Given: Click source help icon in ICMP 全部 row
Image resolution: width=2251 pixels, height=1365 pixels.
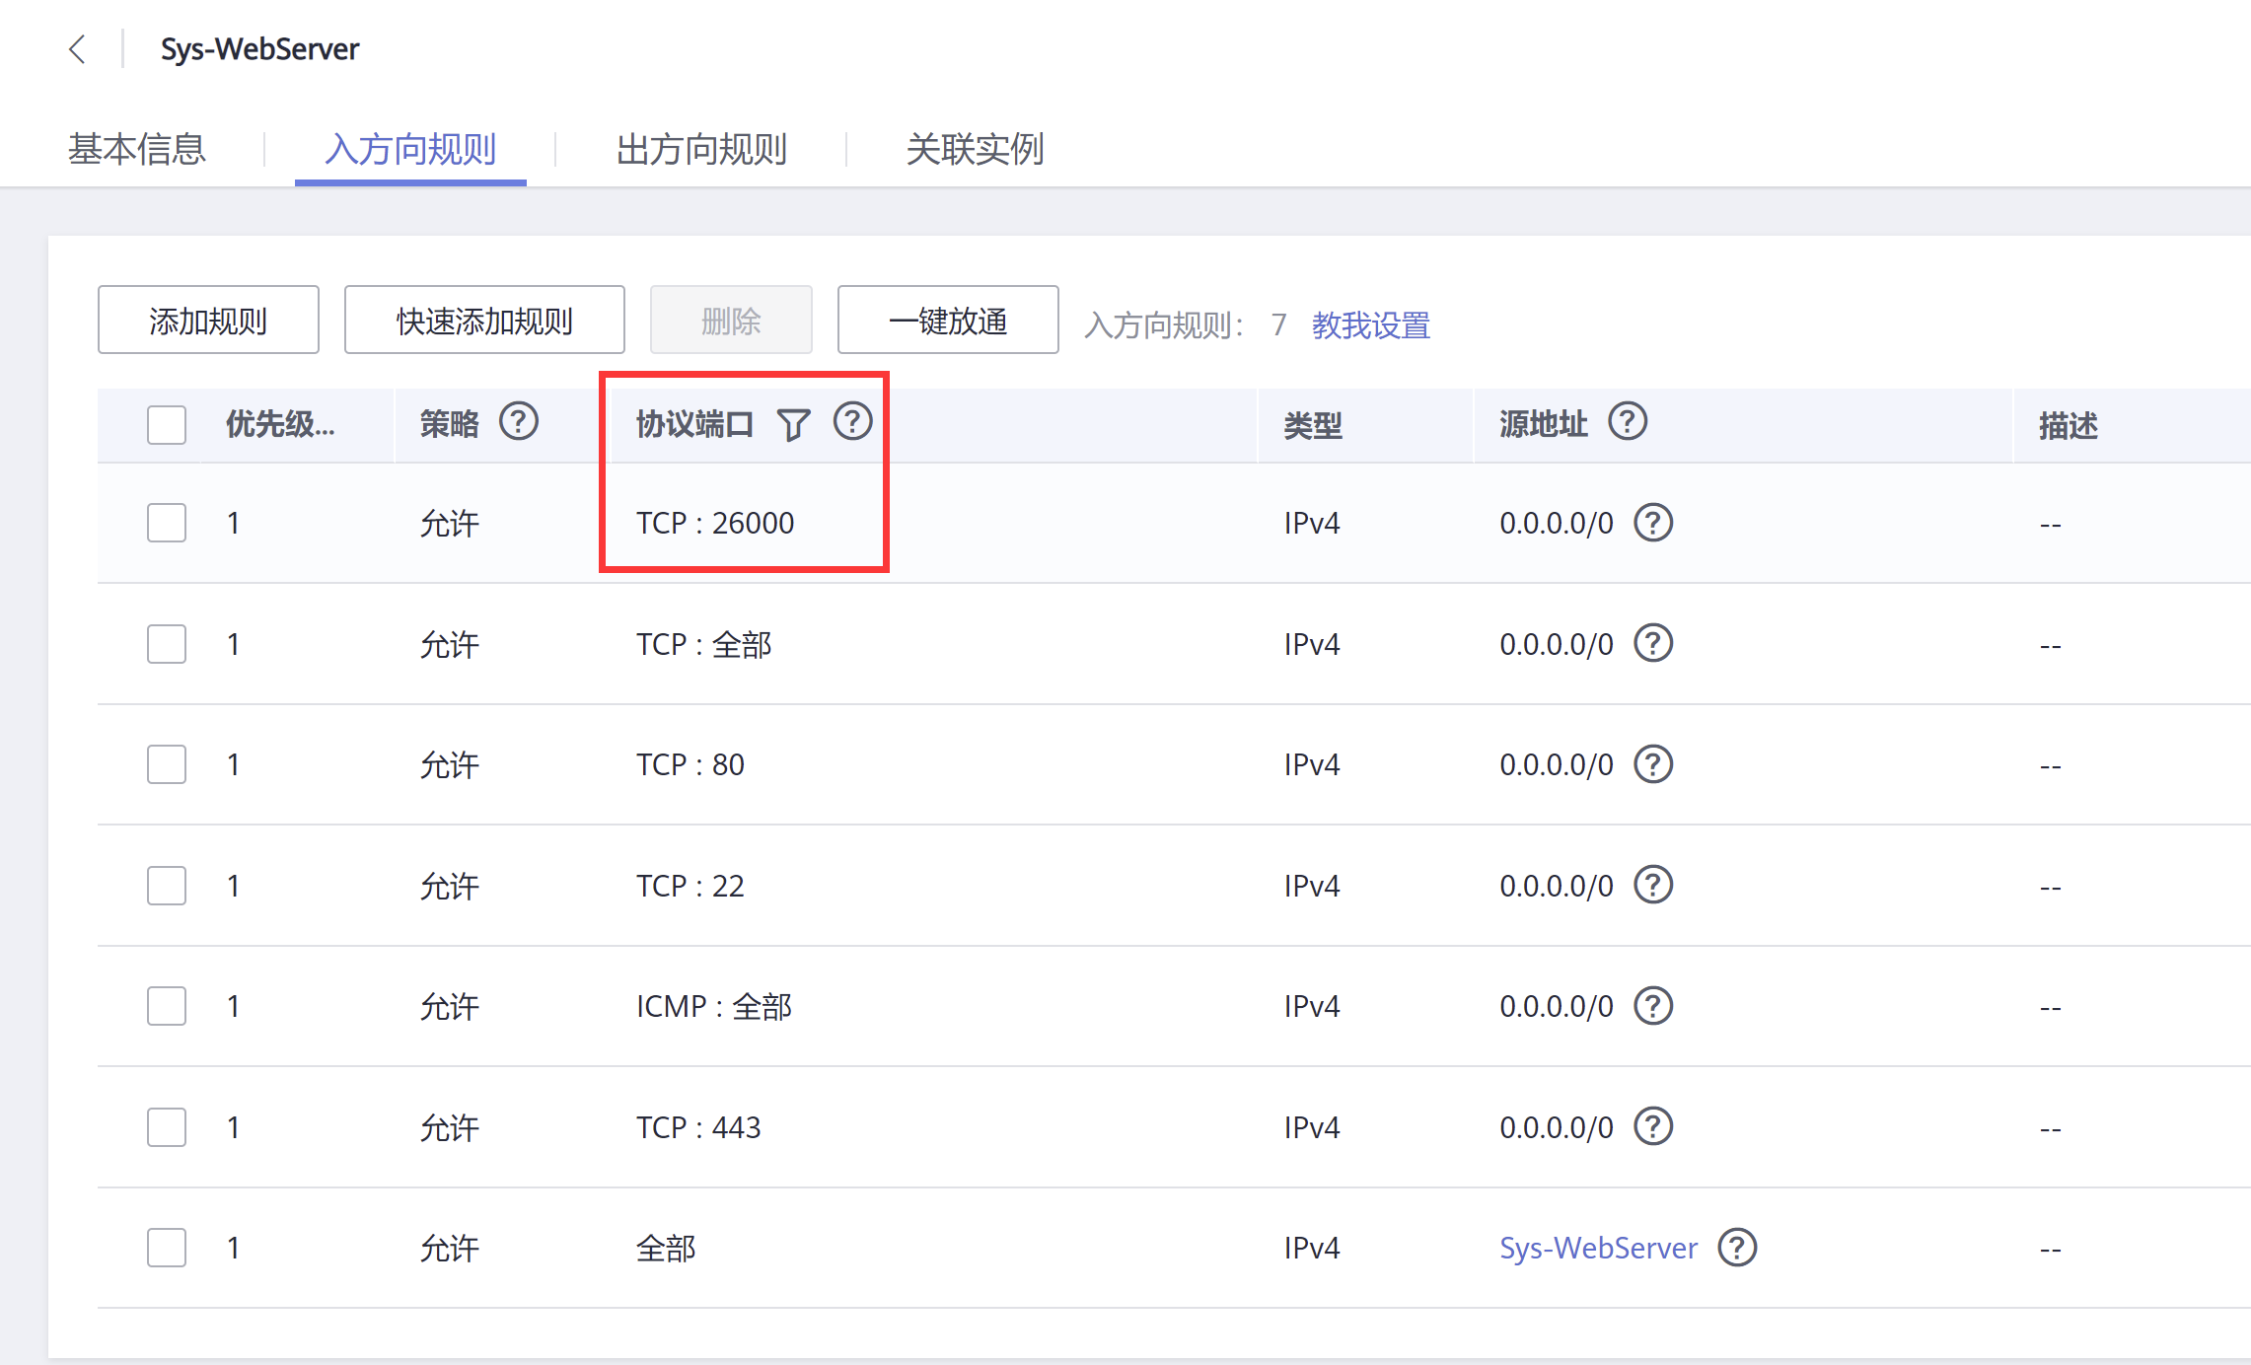Looking at the screenshot, I should (x=1653, y=1006).
